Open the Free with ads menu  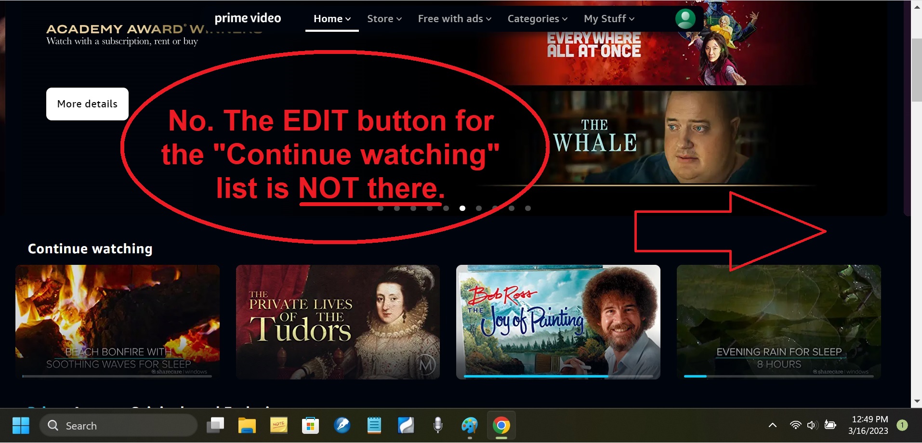454,19
